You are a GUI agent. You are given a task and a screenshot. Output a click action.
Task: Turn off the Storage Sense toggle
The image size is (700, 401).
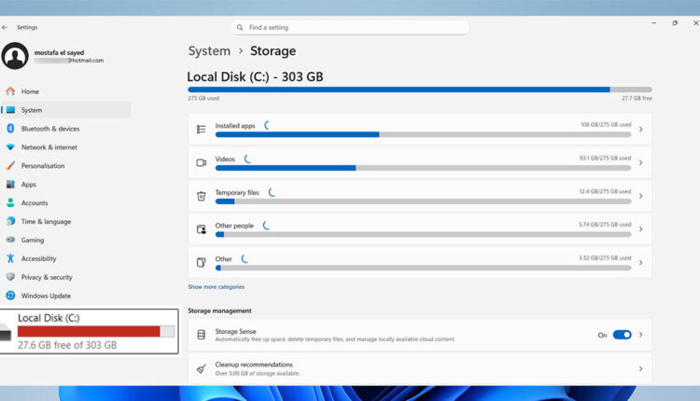click(x=622, y=335)
